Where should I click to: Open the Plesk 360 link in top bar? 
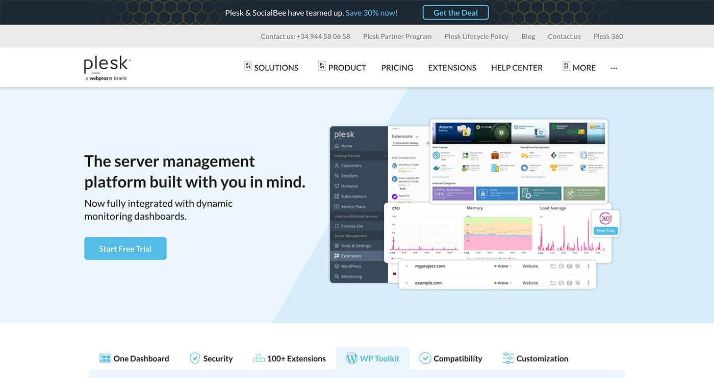coord(608,36)
